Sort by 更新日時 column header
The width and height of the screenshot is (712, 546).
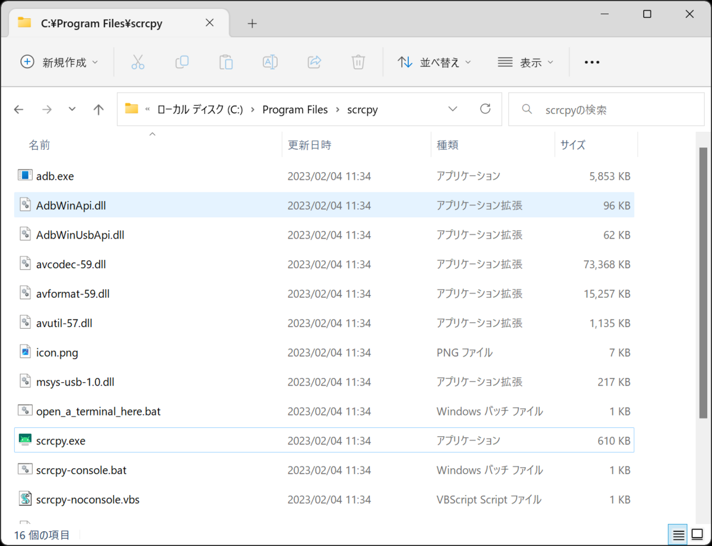[x=310, y=145]
